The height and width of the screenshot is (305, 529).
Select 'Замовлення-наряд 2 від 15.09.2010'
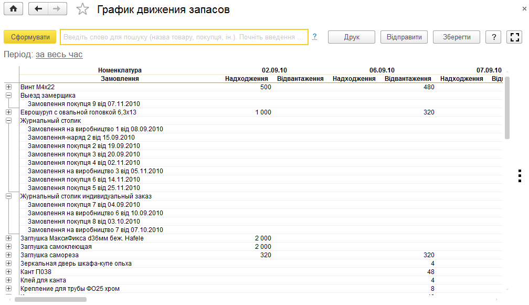(81, 138)
